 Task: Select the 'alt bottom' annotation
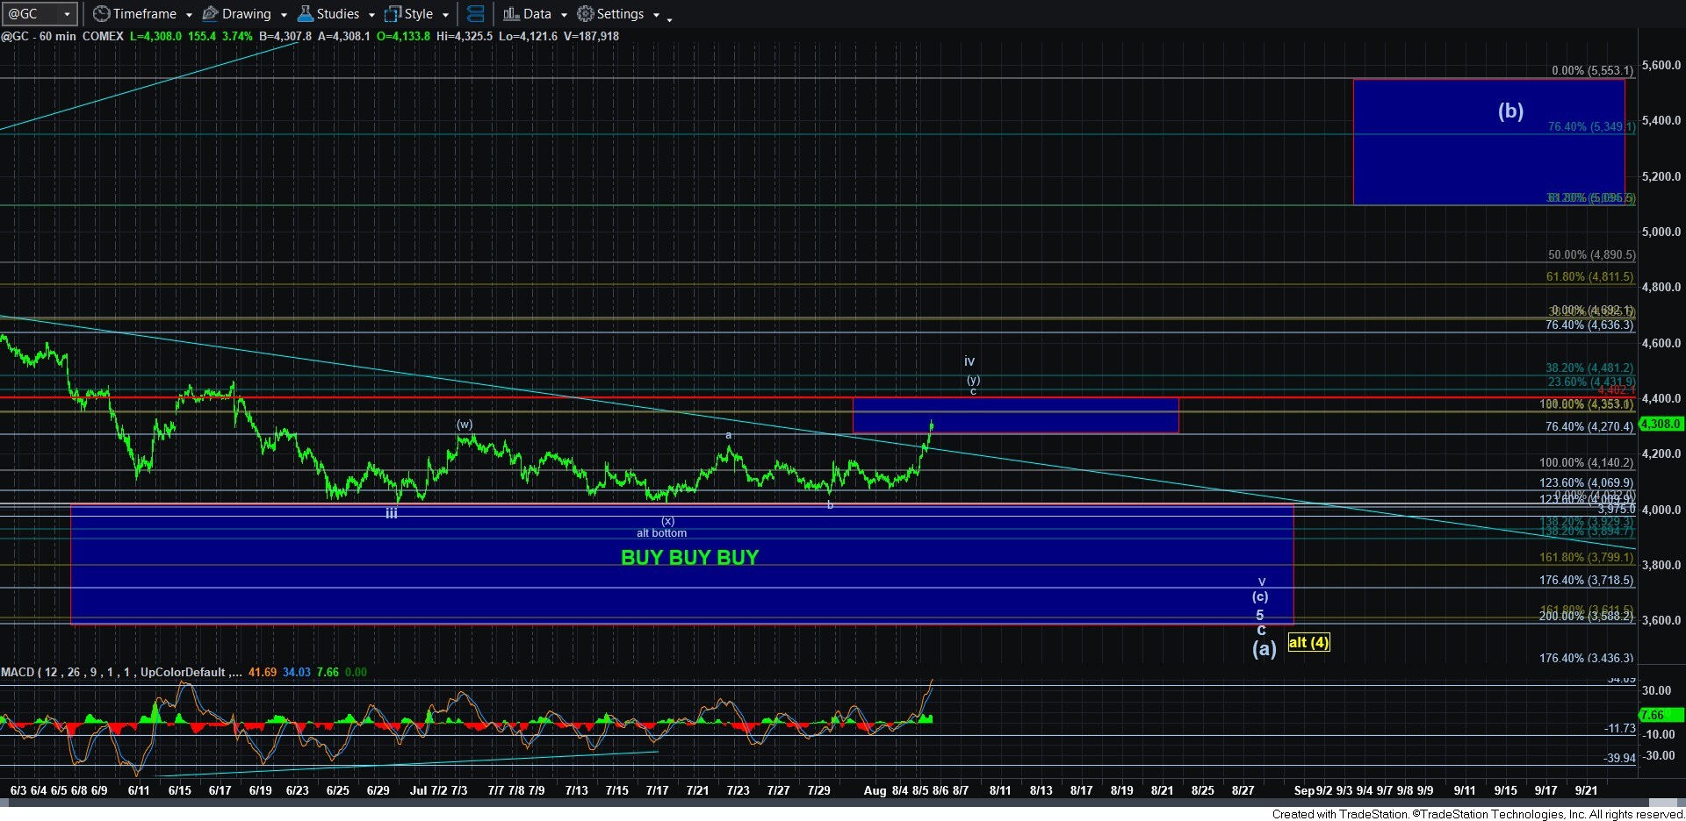pos(661,533)
